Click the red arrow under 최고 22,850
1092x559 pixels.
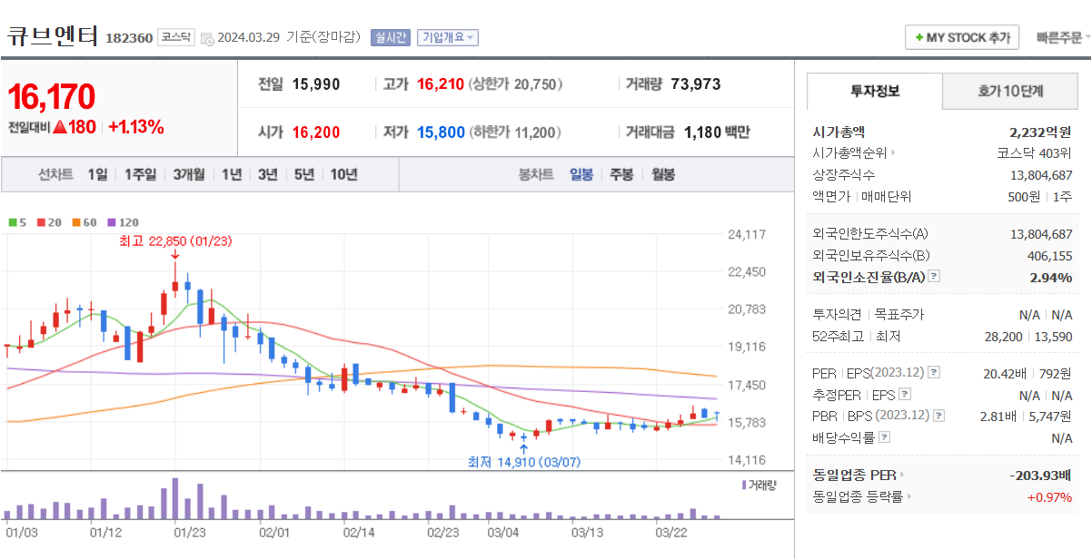point(174,256)
